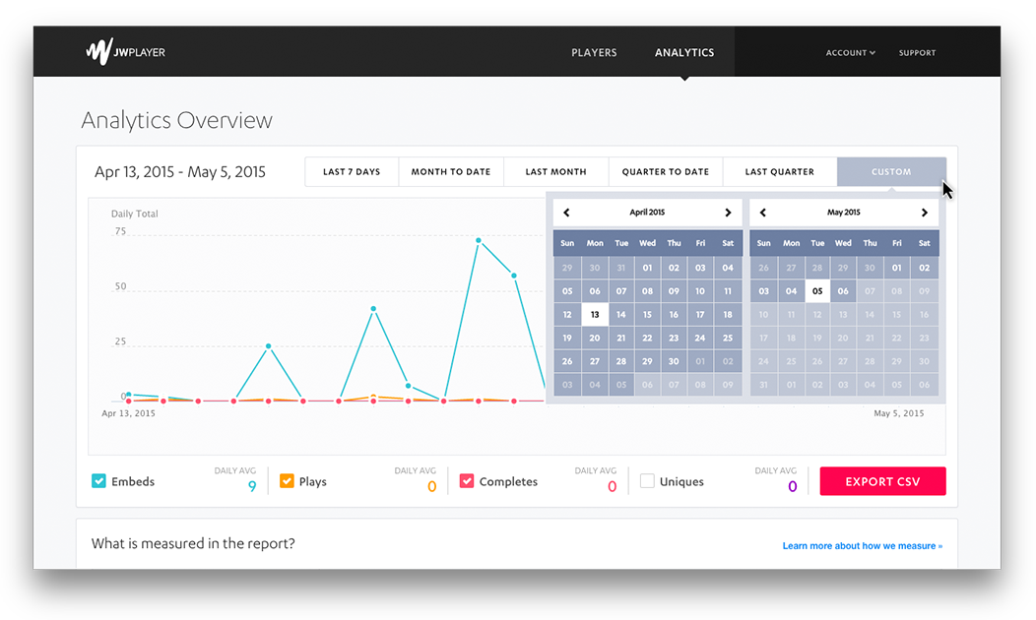Click the Uniques daily average value 0
The height and width of the screenshot is (620, 1036).
coord(792,486)
